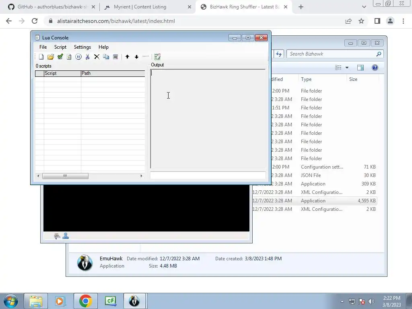412x309 pixels.
Task: Click the Pause script toolbar icon
Action: pyautogui.click(x=78, y=57)
